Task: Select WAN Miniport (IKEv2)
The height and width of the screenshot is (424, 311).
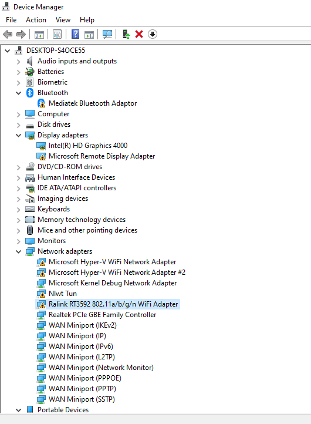Action: pyautogui.click(x=83, y=325)
